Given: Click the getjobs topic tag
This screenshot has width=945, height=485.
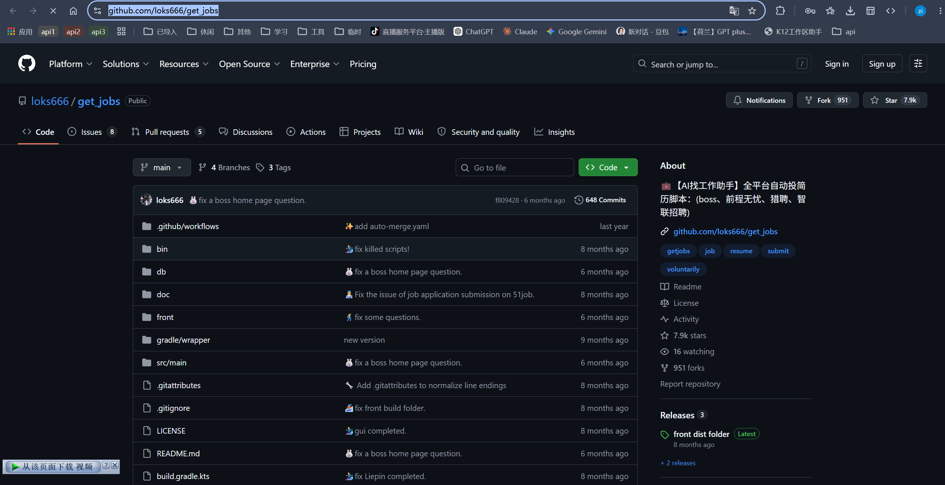Looking at the screenshot, I should (678, 251).
